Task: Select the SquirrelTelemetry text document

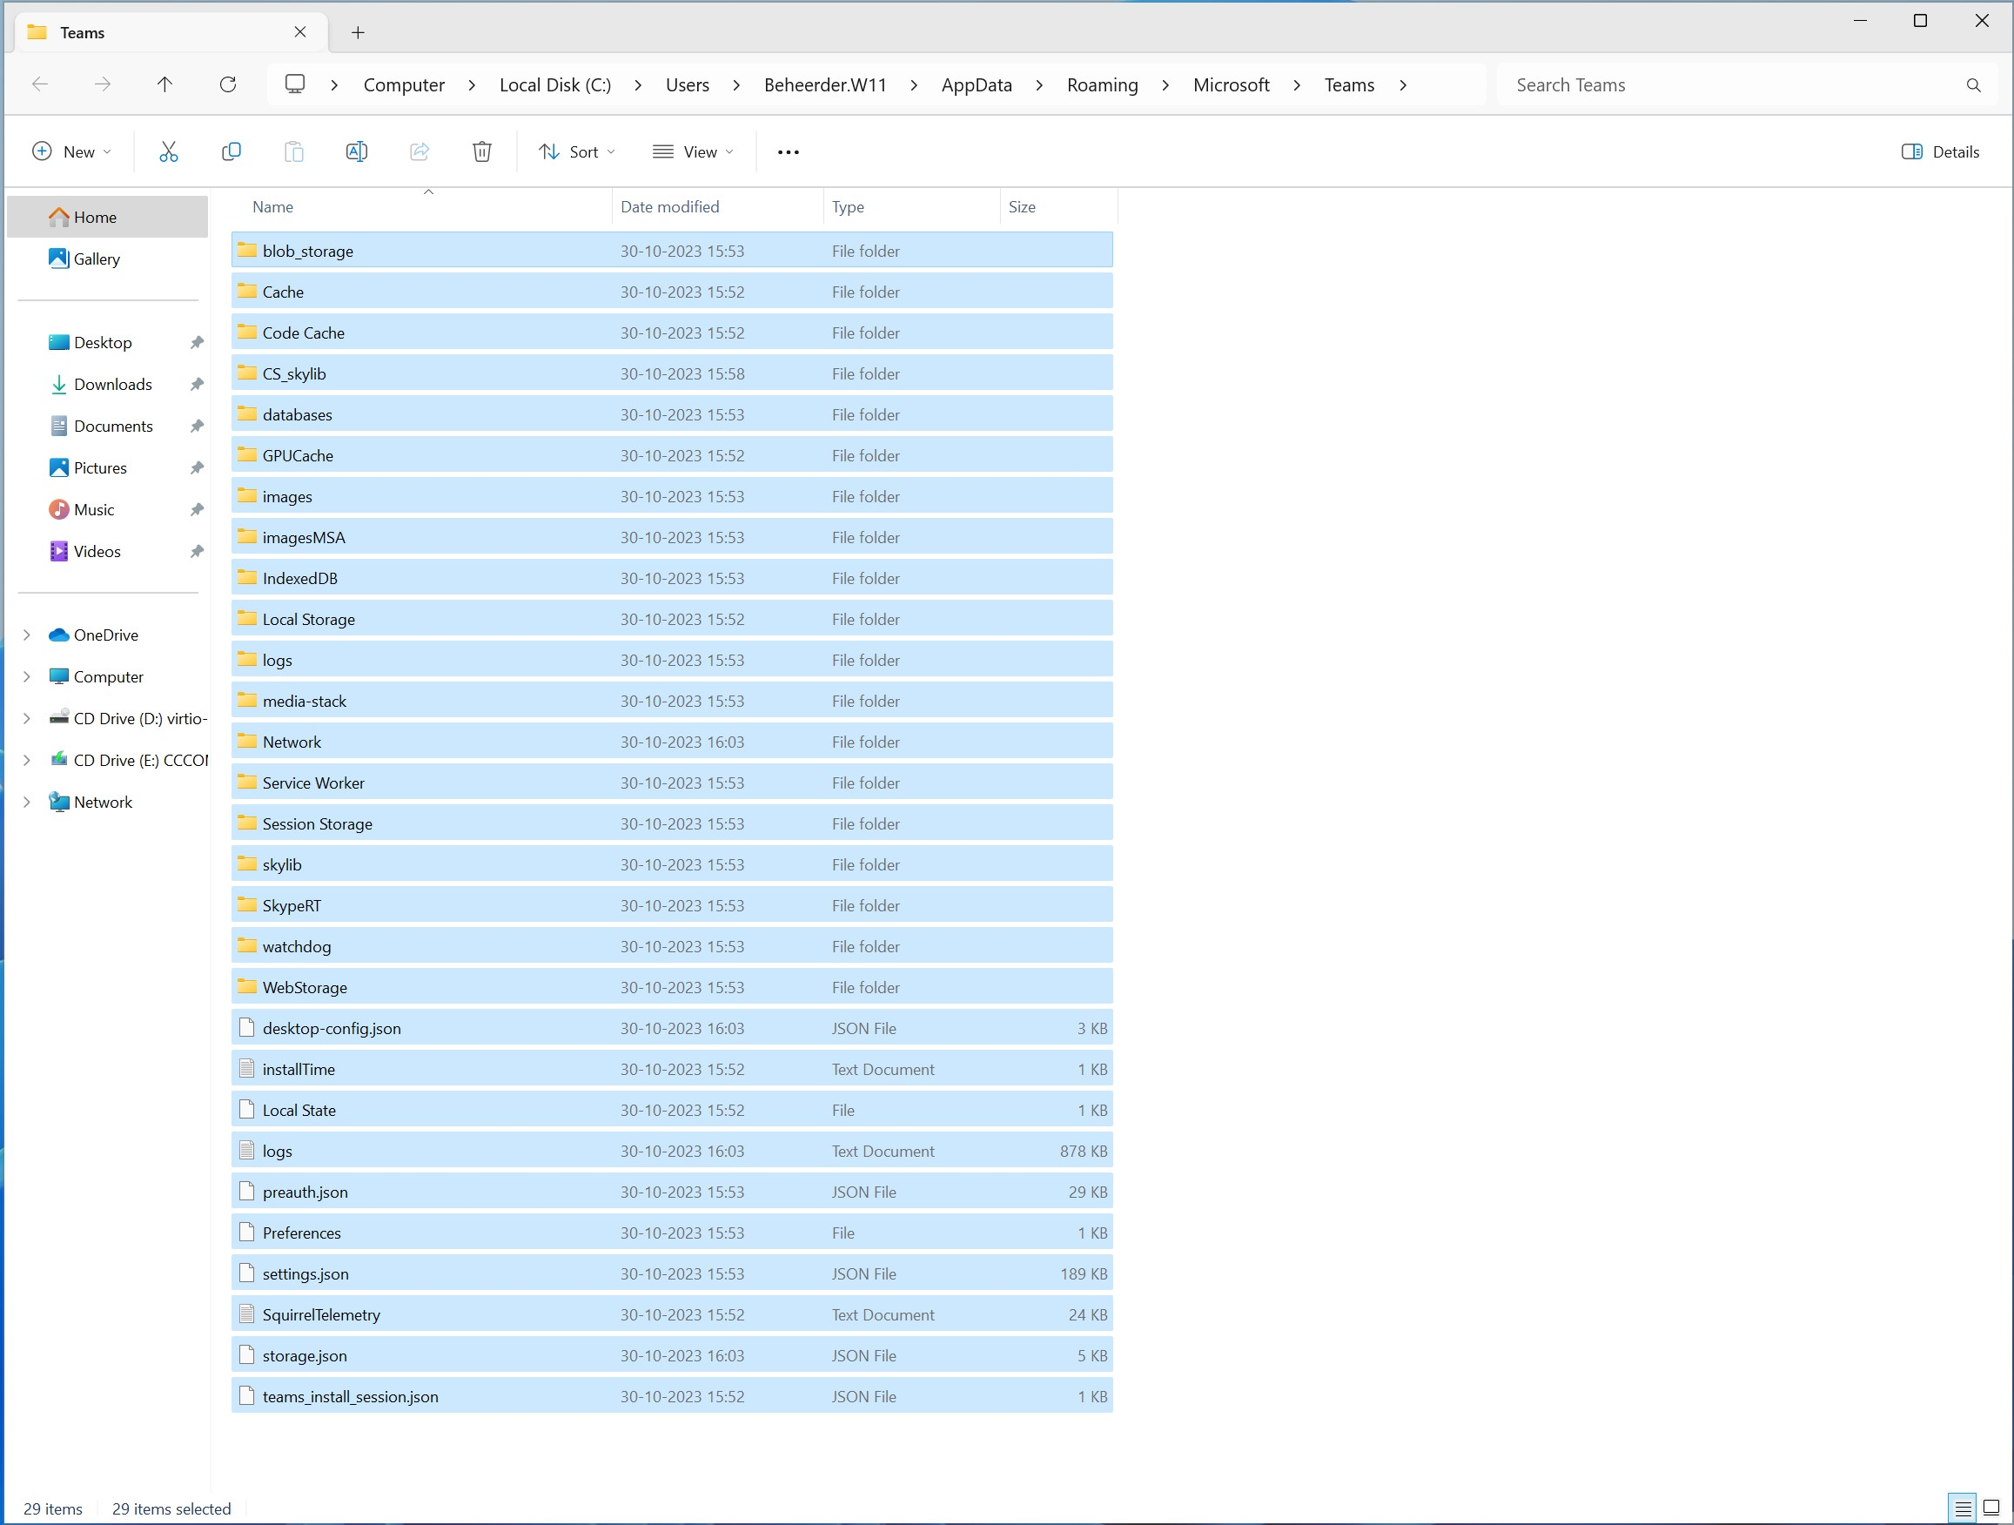Action: [672, 1314]
